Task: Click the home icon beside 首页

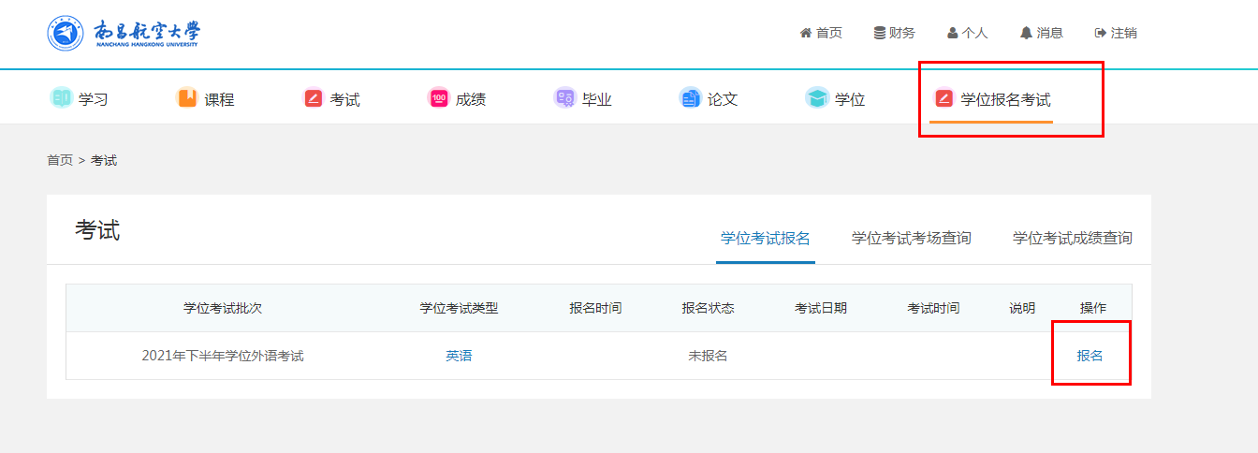Action: click(x=805, y=33)
